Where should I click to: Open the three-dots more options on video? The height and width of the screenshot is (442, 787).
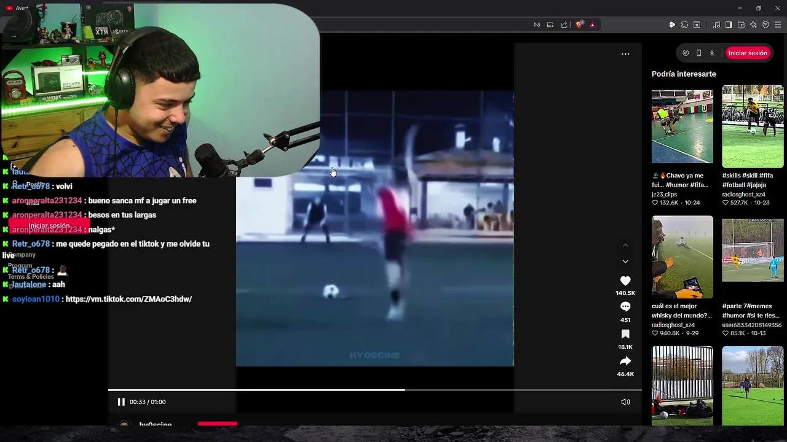[x=625, y=54]
